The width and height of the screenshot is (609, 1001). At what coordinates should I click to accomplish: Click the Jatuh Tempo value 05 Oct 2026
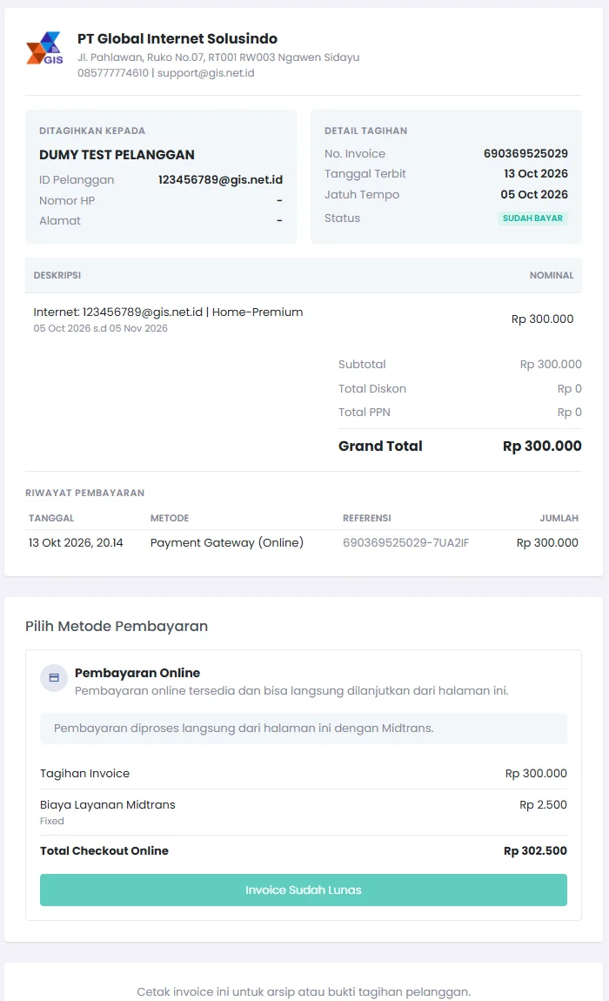533,195
